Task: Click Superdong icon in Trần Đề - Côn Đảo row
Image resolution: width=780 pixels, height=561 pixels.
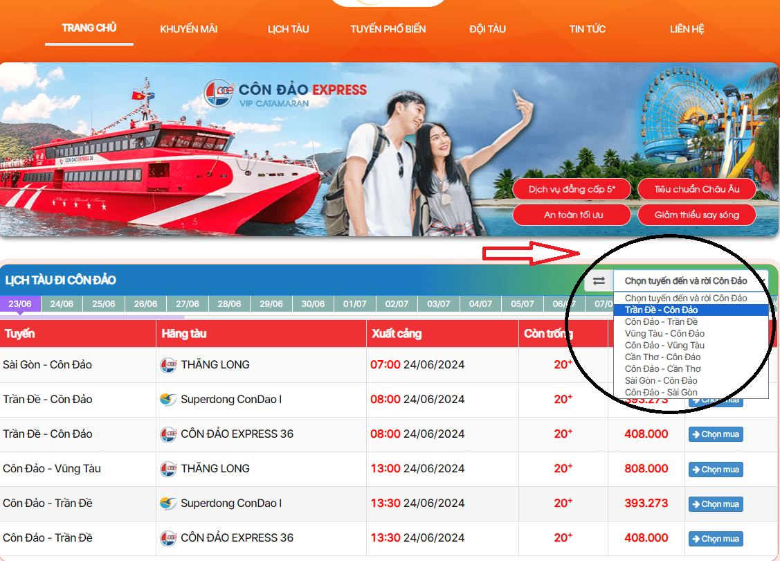Action: (168, 399)
